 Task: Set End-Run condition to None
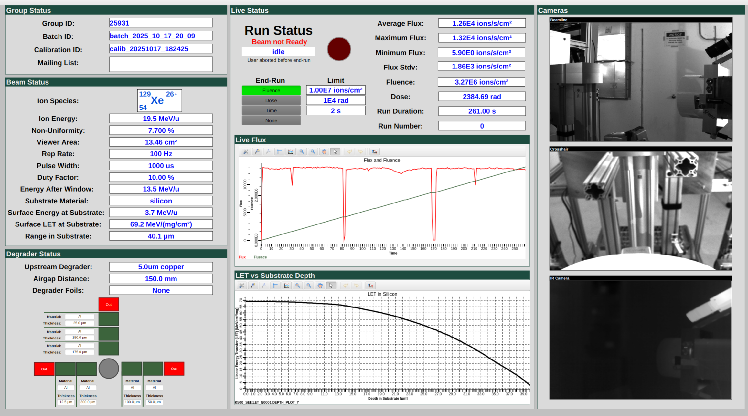point(271,120)
